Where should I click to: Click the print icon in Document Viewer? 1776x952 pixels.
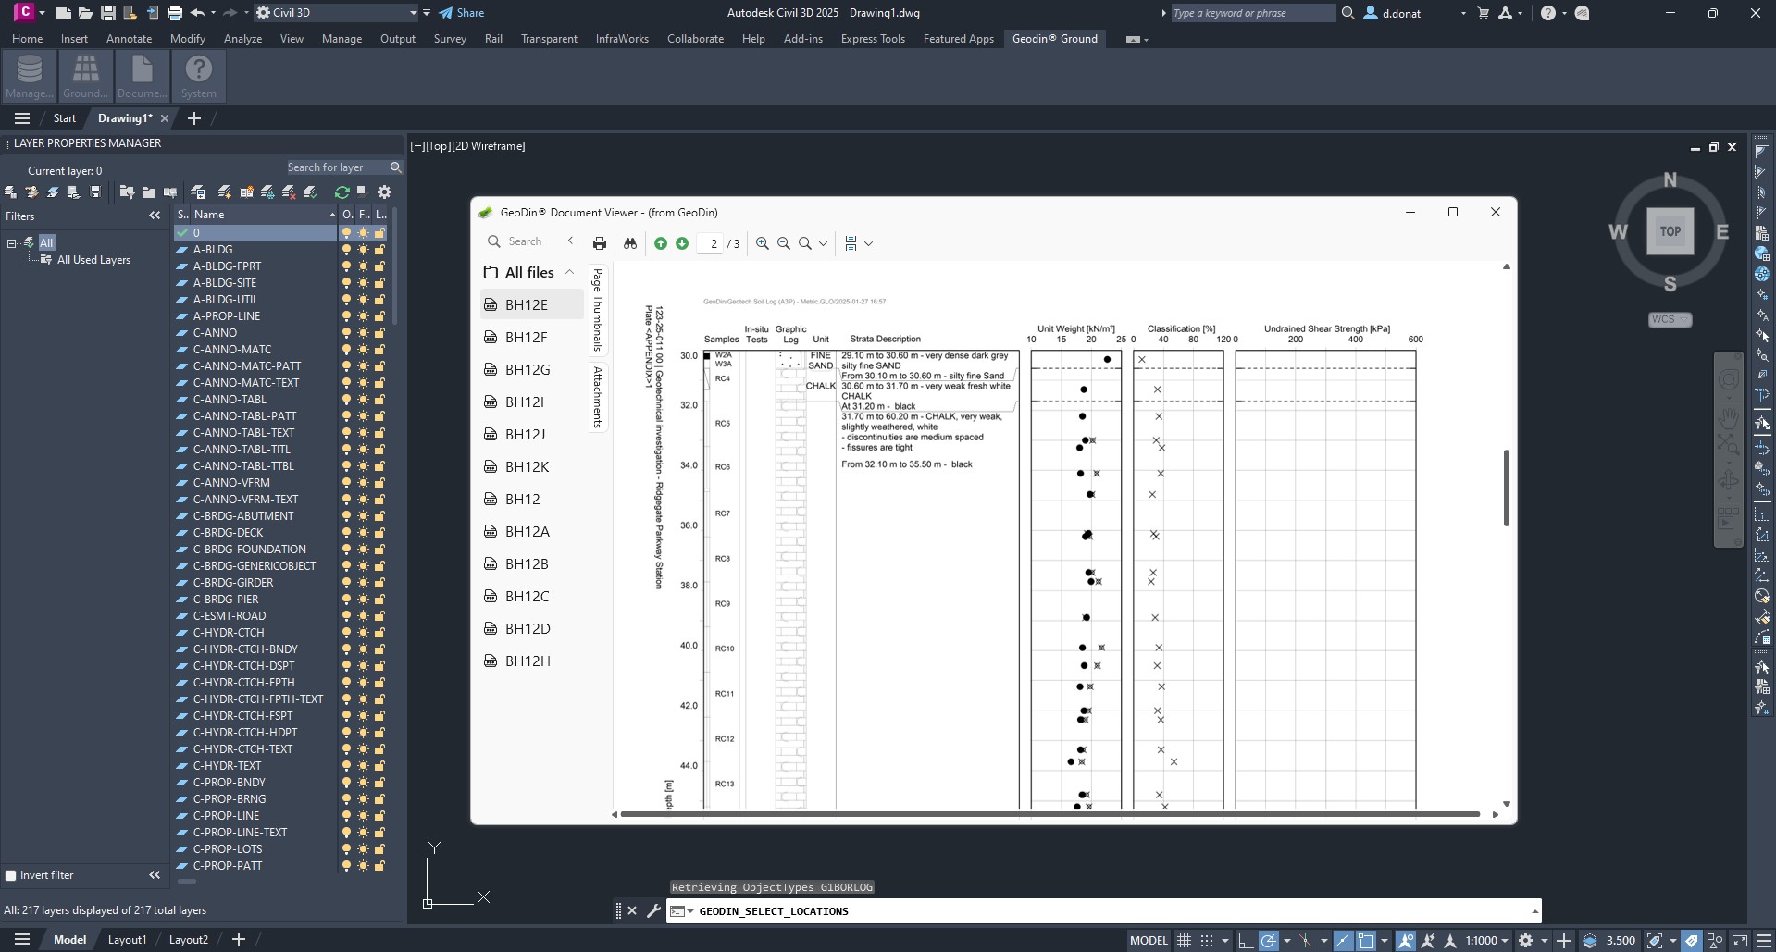coord(600,243)
